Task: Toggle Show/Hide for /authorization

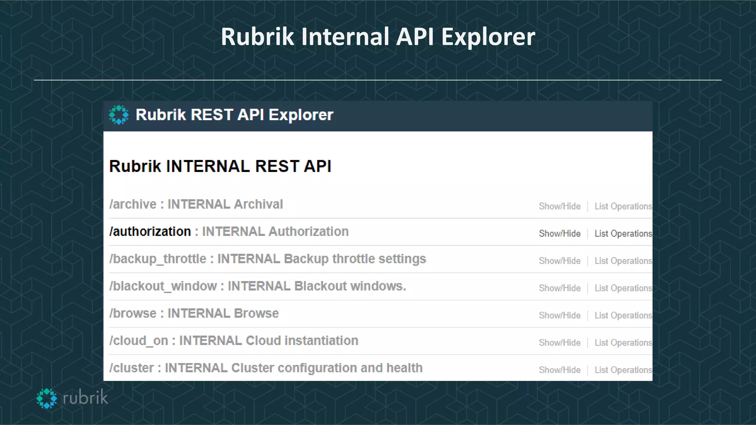Action: click(x=560, y=234)
